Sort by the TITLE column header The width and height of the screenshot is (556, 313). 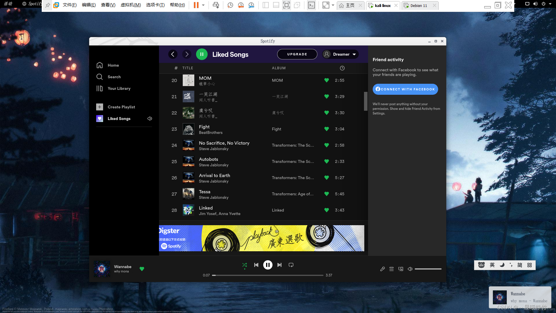(x=188, y=68)
